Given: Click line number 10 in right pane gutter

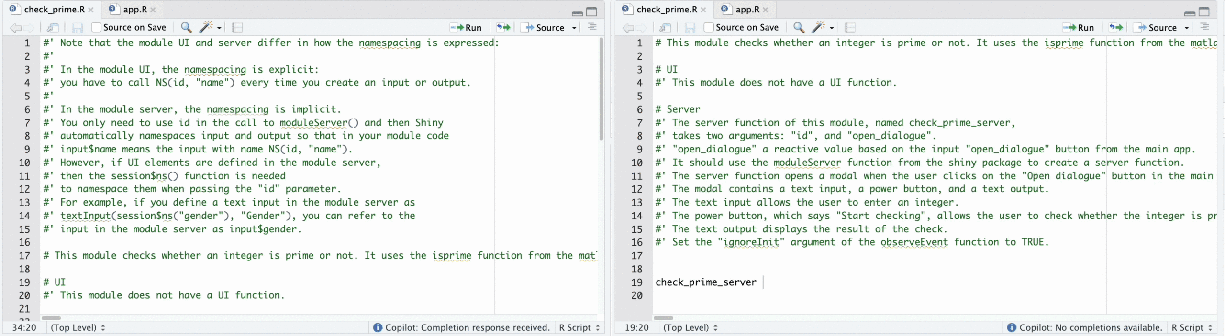Looking at the screenshot, I should pos(636,163).
